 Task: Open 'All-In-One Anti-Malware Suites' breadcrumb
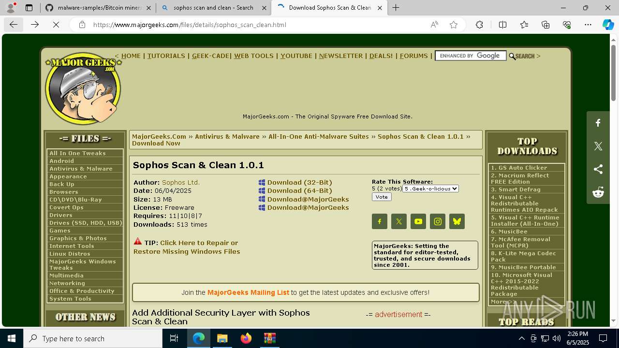(319, 136)
